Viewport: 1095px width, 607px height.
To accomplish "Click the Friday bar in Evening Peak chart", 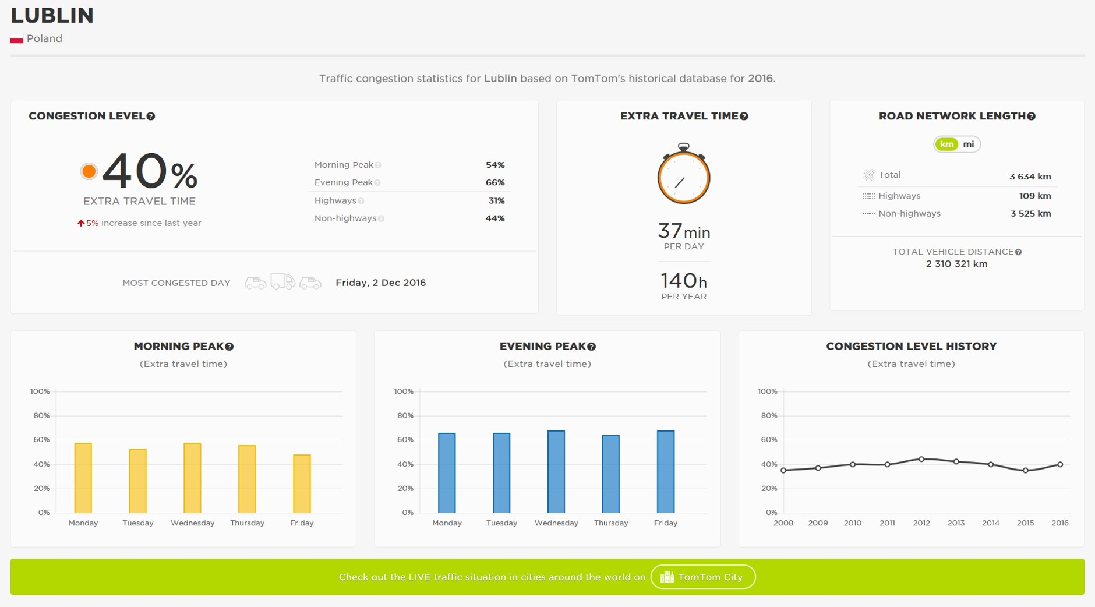I will click(x=665, y=472).
